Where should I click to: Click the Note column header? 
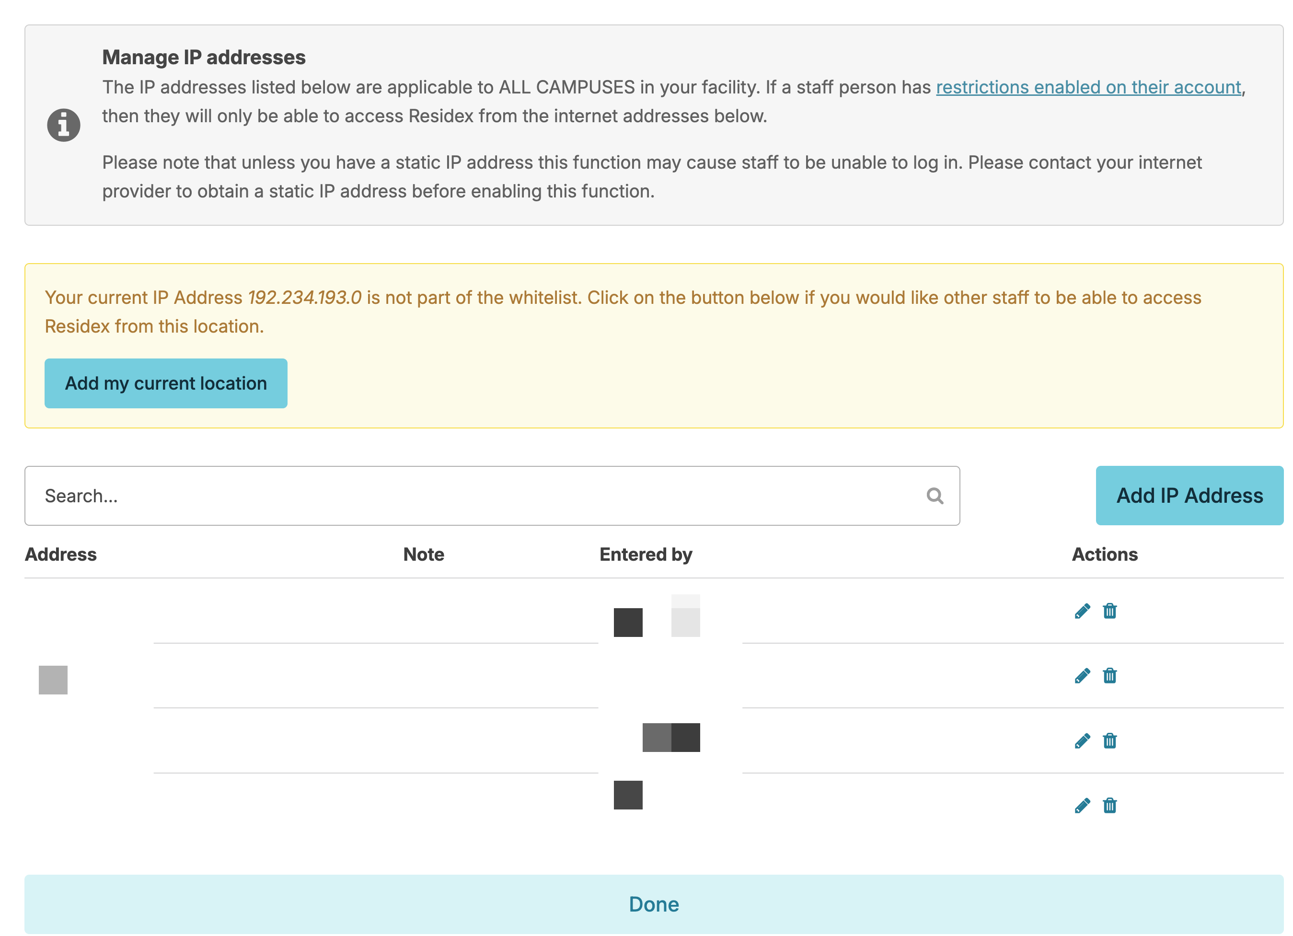(423, 554)
